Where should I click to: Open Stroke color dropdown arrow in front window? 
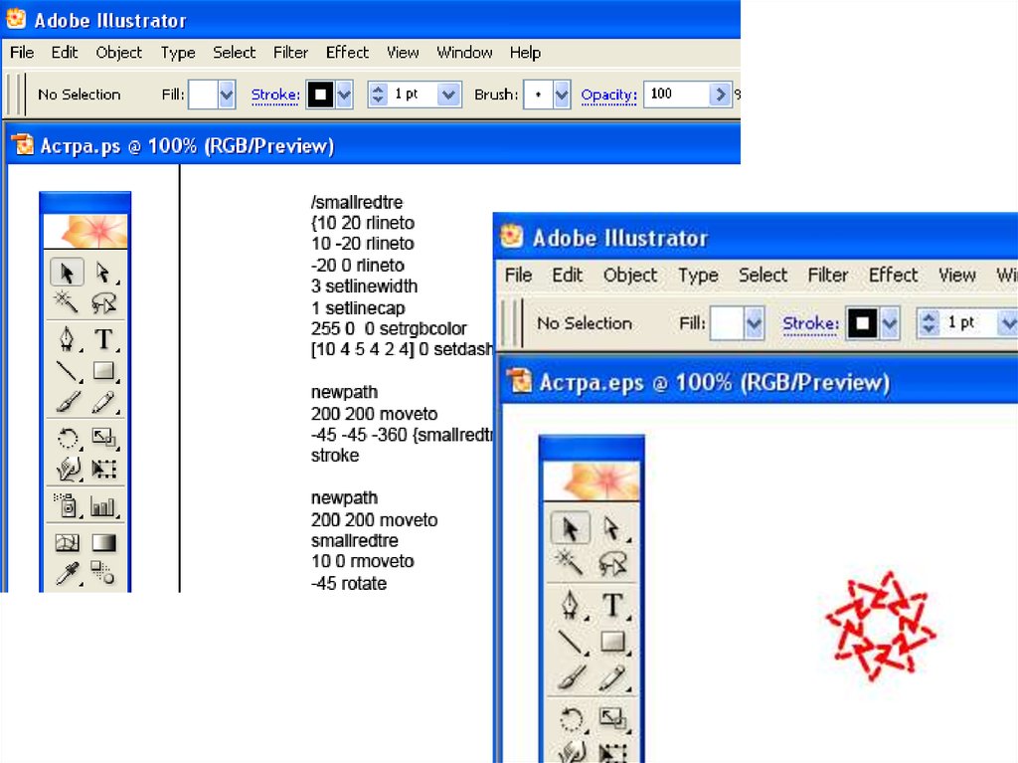[x=890, y=323]
